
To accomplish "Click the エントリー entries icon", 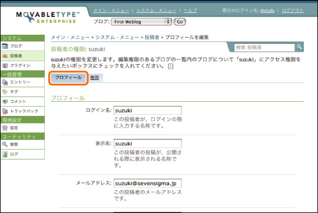I will pyautogui.click(x=5, y=82).
